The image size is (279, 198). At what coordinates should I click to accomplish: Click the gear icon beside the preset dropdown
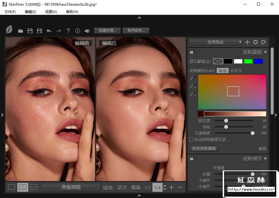[255, 42]
